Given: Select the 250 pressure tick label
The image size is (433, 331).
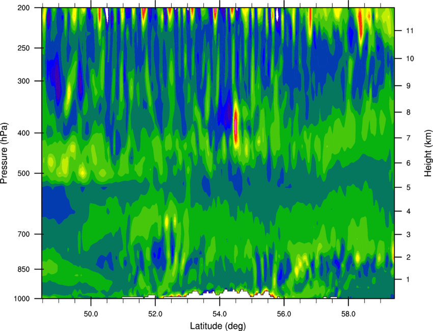Looking at the screenshot, I should point(24,48).
